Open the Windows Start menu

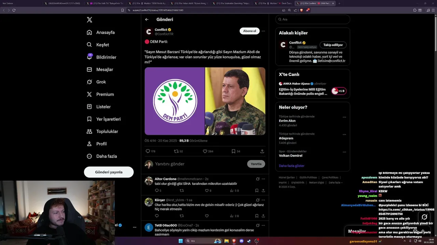tap(181, 241)
